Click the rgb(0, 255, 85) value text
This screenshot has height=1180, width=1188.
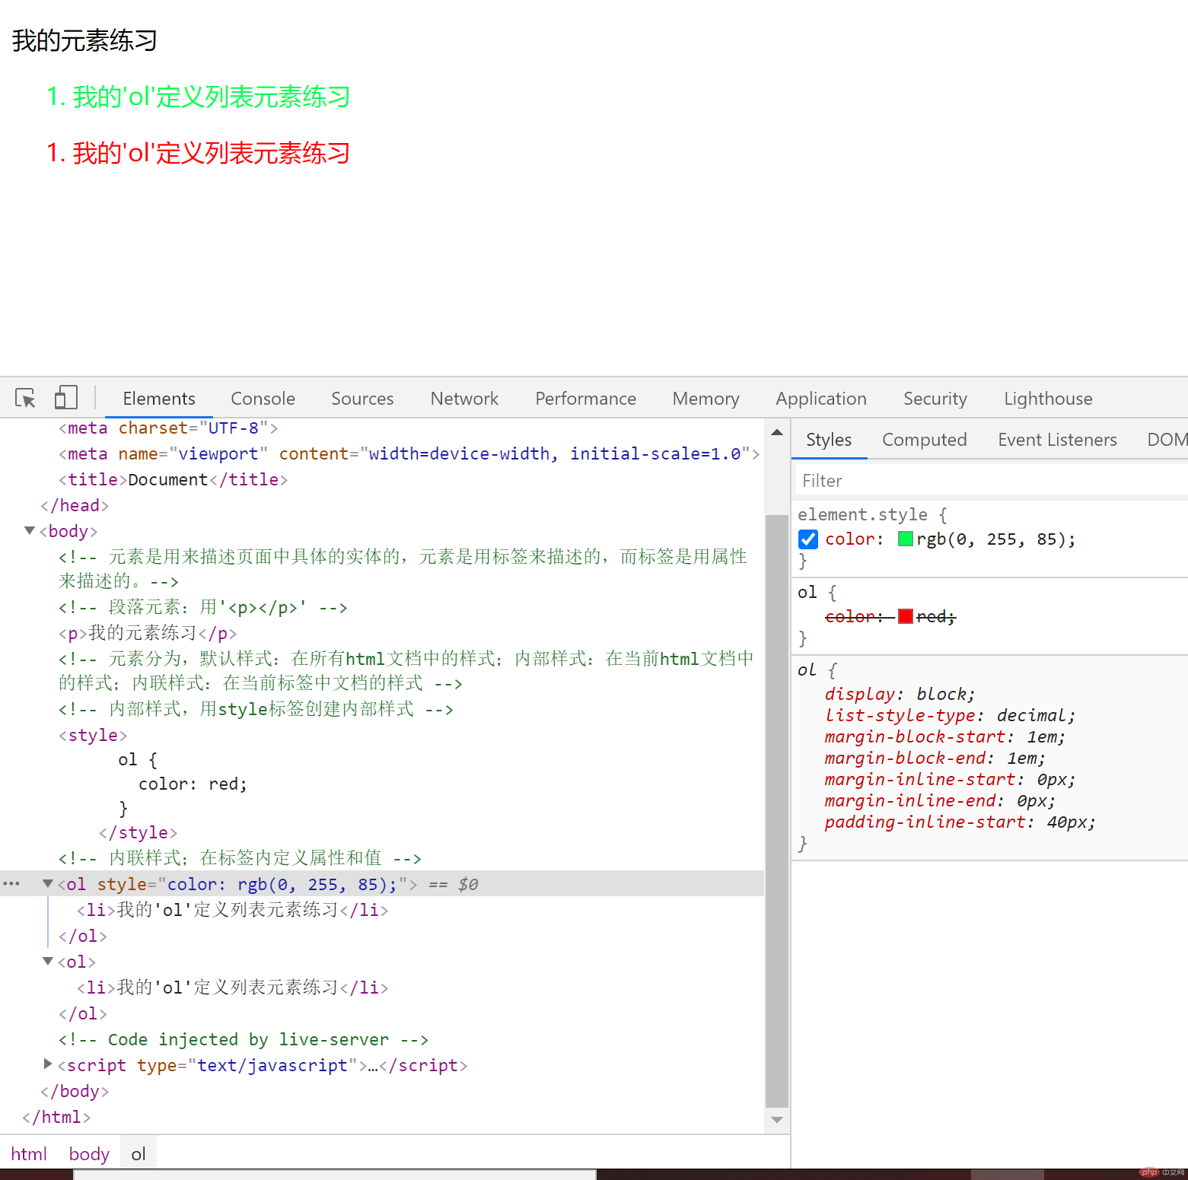pyautogui.click(x=995, y=539)
